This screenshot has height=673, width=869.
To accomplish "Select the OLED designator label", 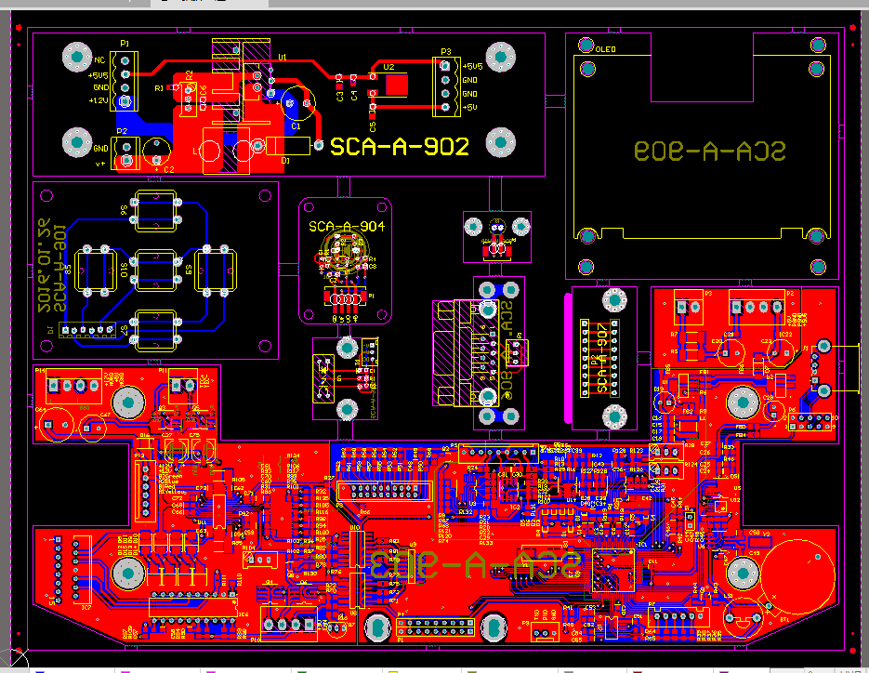I will coord(605,48).
